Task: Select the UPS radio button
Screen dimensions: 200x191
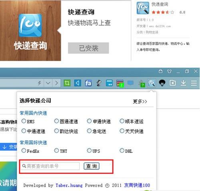Action: pos(89,151)
